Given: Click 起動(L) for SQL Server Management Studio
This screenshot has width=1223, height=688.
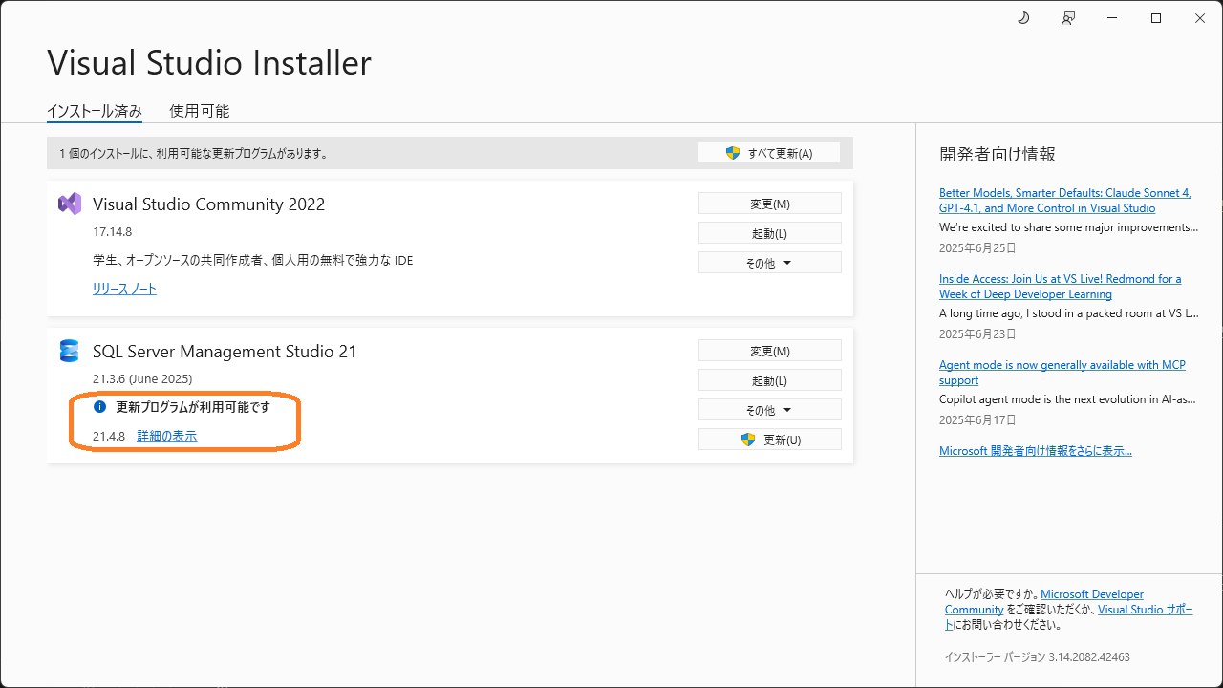Looking at the screenshot, I should point(770,380).
